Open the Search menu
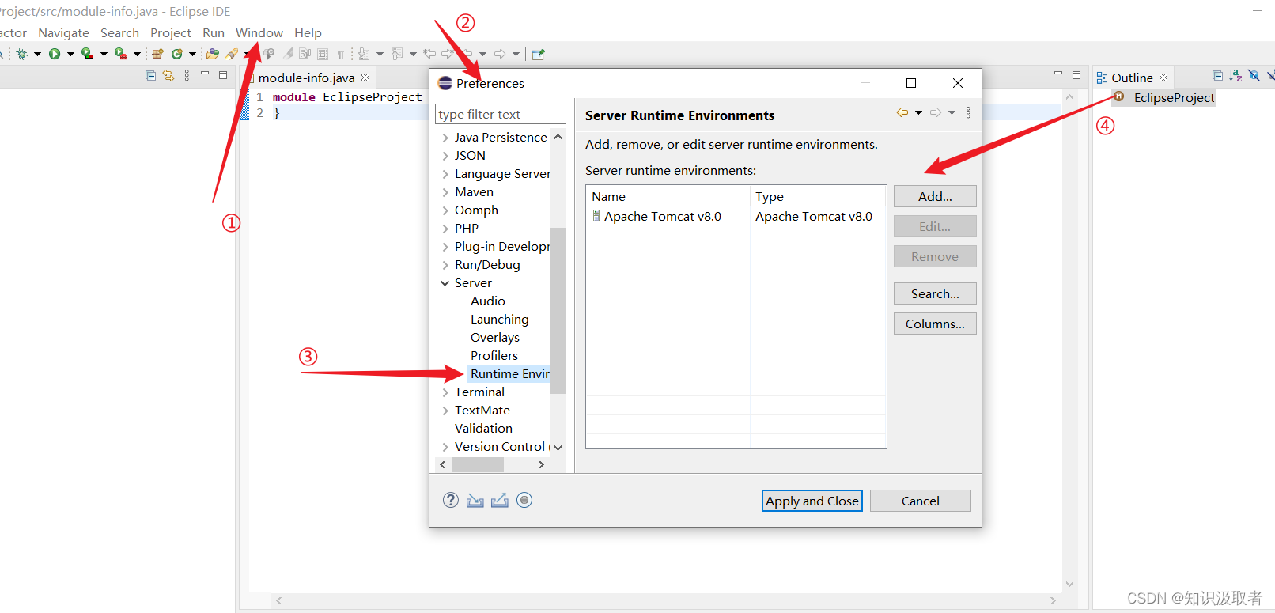This screenshot has height=613, width=1275. 119,32
